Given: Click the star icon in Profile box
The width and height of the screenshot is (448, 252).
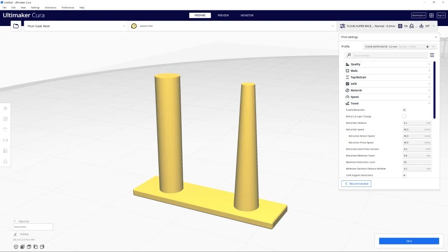Looking at the screenshot, I should pyautogui.click(x=427, y=47).
